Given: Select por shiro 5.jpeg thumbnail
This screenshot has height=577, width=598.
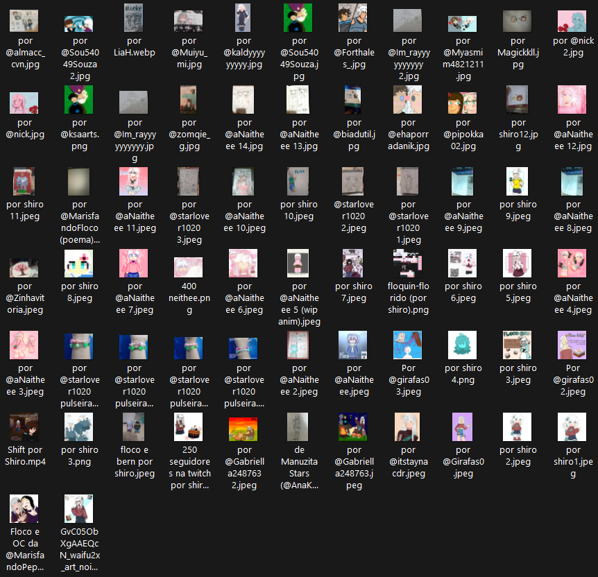Looking at the screenshot, I should click(x=517, y=264).
